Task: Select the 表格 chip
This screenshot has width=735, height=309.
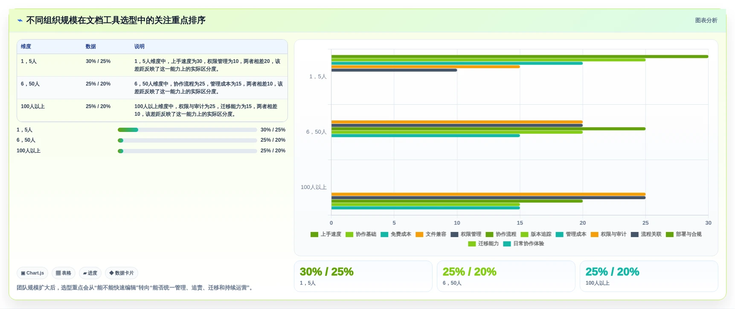Action: coord(64,273)
